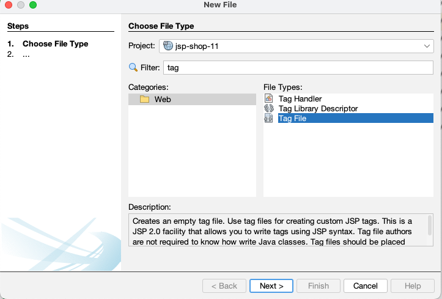The image size is (442, 299).
Task: Click the Tag Library Descriptor icon
Action: pos(268,108)
